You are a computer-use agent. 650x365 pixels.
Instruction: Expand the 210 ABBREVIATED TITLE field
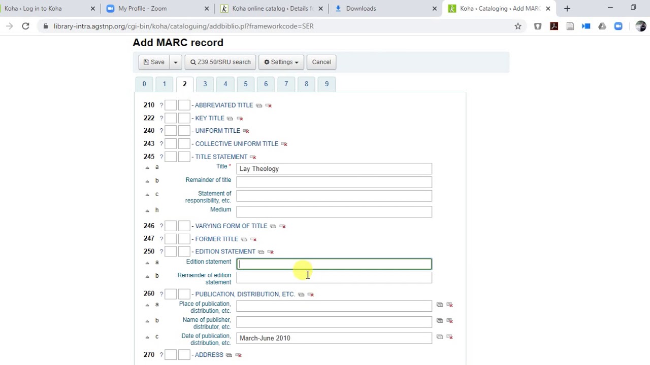click(224, 105)
